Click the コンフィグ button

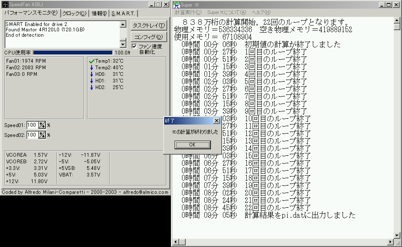click(x=149, y=37)
